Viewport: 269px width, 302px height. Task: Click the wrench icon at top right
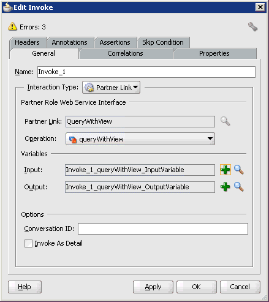point(252,26)
